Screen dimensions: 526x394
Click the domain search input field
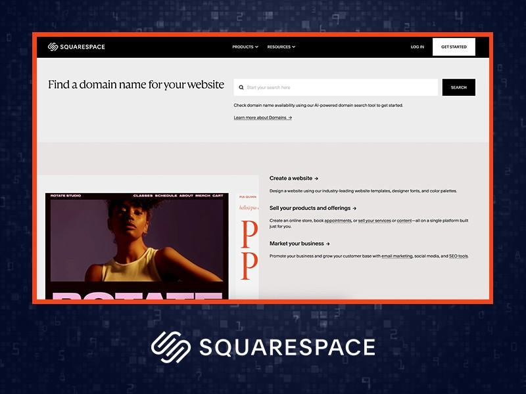tap(329, 87)
